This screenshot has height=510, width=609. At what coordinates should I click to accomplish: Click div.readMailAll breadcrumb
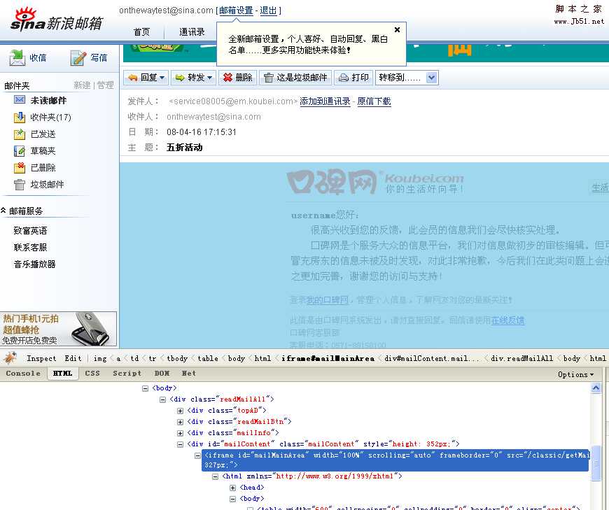click(x=521, y=358)
